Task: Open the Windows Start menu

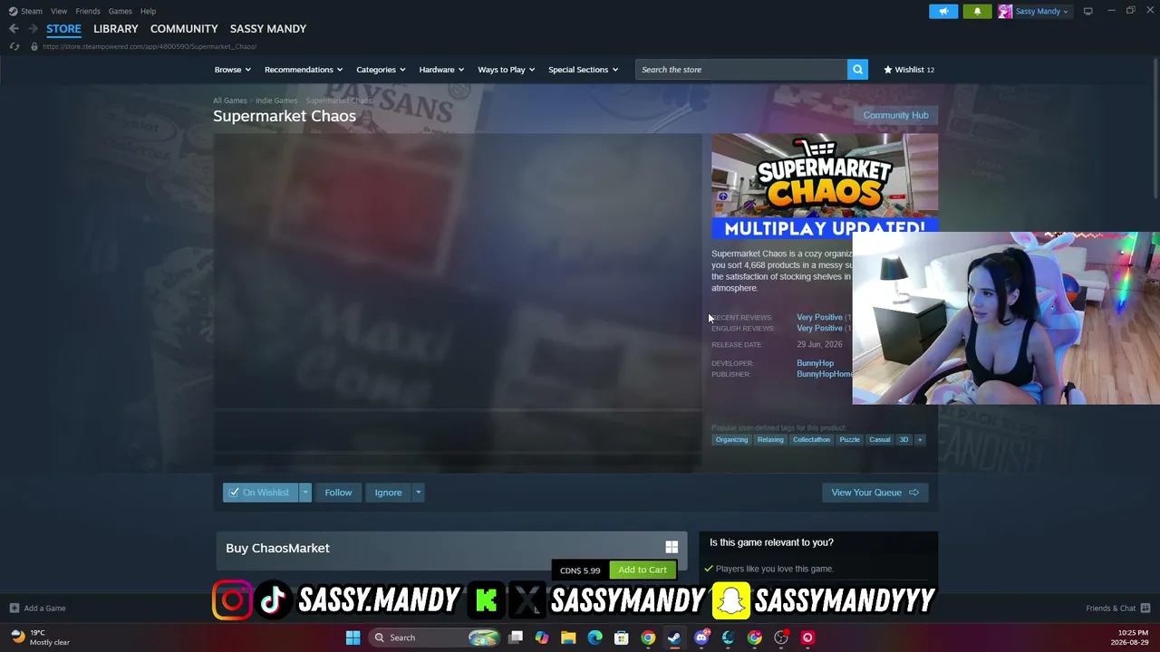Action: pyautogui.click(x=353, y=638)
